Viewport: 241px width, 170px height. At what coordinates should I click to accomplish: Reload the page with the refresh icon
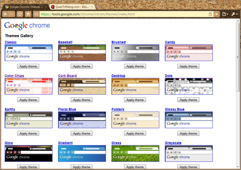click(20, 14)
